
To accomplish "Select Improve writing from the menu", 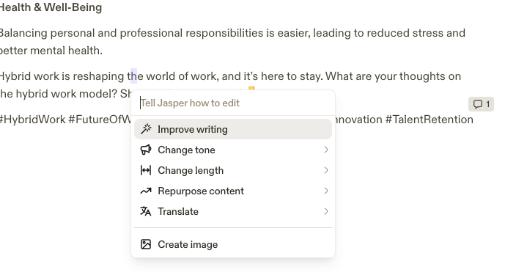I will pos(233,129).
